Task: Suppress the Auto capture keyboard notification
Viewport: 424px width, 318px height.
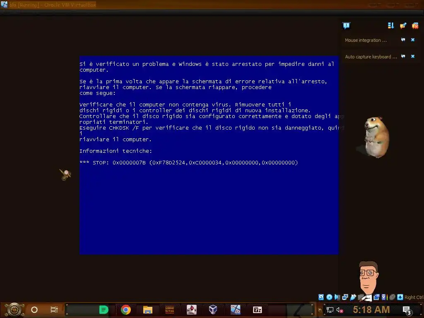Action: click(403, 56)
